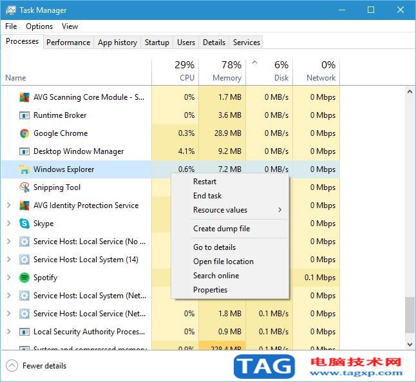Click the vertical scrollbar thumb
The height and width of the screenshot is (382, 416).
[410, 315]
